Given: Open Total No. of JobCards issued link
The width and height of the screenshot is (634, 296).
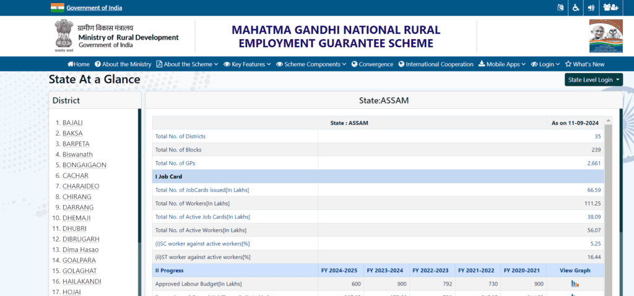Looking at the screenshot, I should click(x=202, y=189).
